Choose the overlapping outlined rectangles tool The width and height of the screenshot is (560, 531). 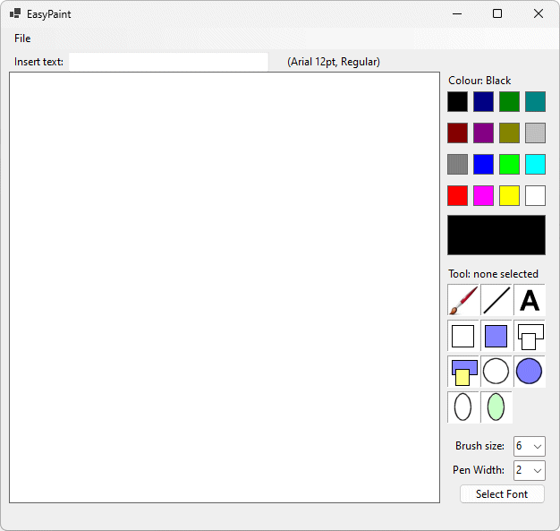point(530,336)
